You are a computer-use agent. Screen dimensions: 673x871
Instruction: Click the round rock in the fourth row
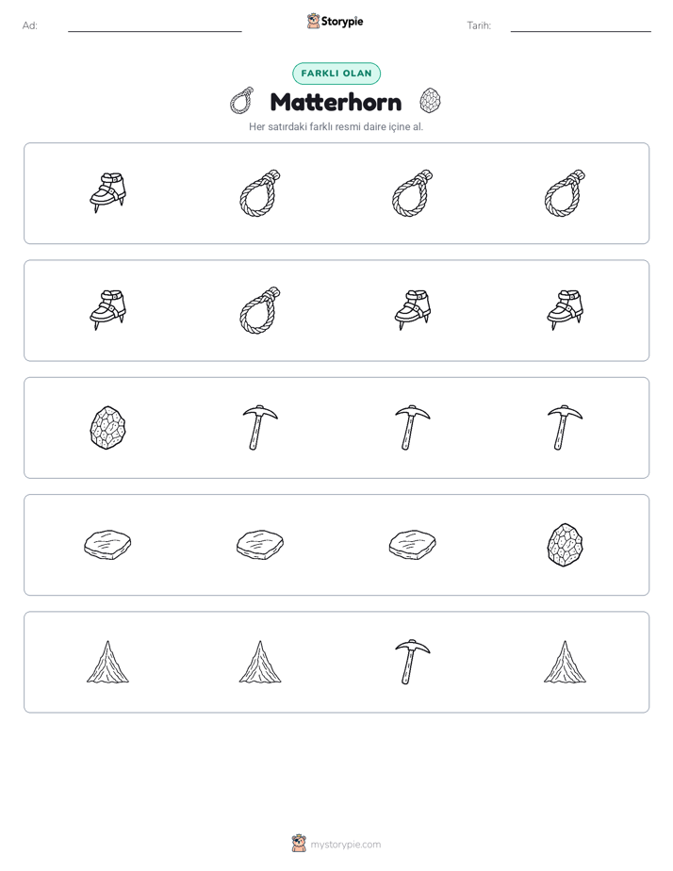point(565,545)
